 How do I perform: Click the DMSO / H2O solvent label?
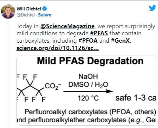click(88, 85)
